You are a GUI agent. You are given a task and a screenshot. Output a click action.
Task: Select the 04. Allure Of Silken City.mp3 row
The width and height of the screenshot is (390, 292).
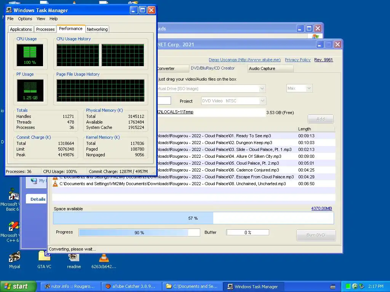pos(246,156)
